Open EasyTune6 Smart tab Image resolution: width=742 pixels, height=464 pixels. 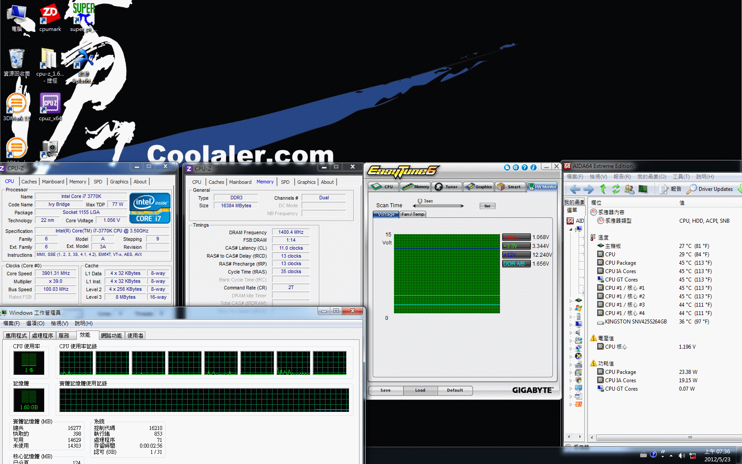pos(510,186)
